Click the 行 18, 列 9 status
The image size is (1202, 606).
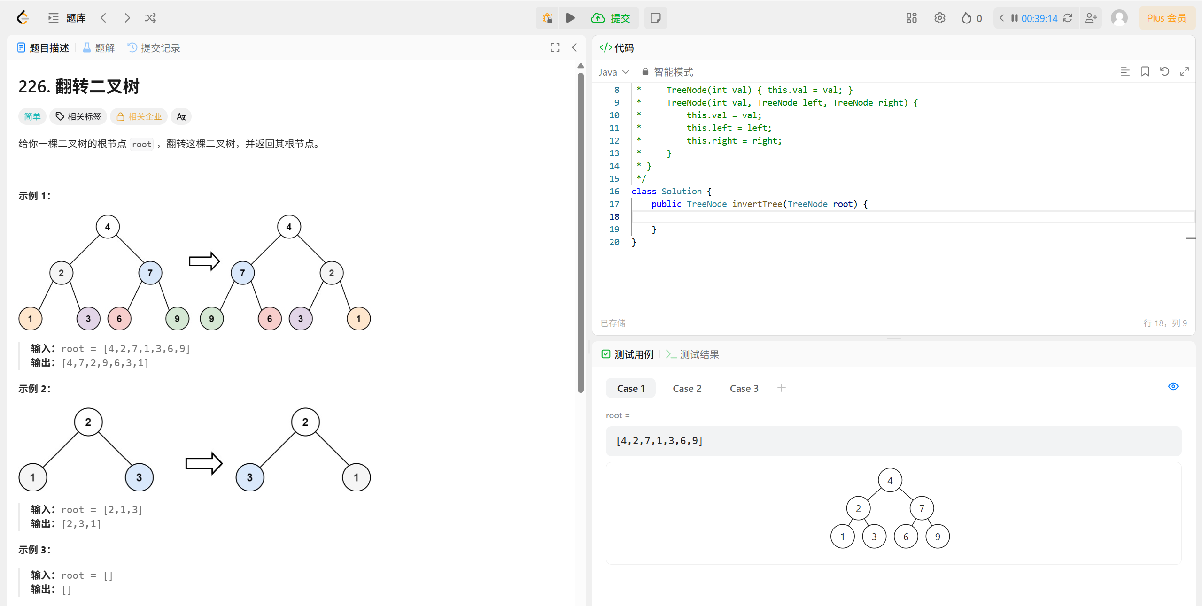[x=1165, y=323]
